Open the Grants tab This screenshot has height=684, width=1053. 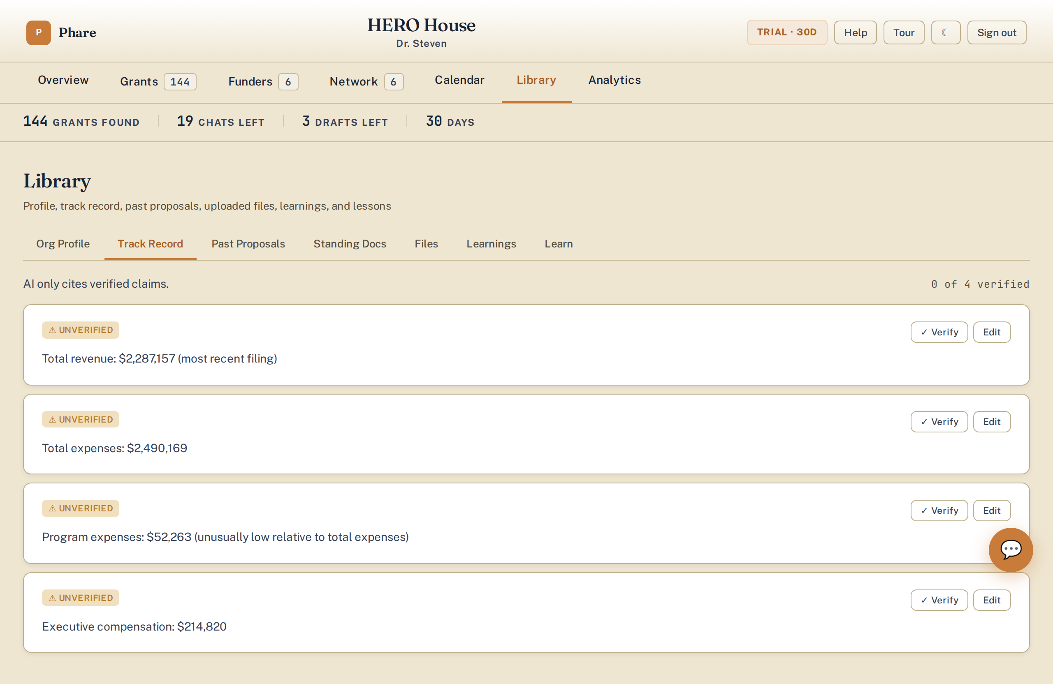click(x=158, y=82)
